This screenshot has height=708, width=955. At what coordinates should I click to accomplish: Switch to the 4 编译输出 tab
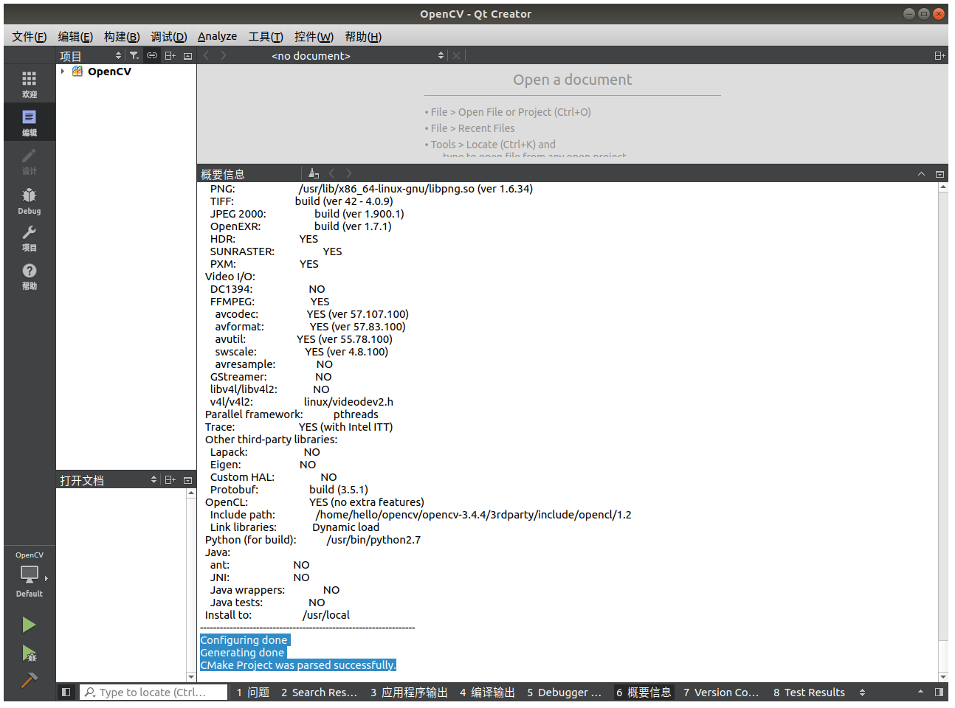[x=487, y=692]
